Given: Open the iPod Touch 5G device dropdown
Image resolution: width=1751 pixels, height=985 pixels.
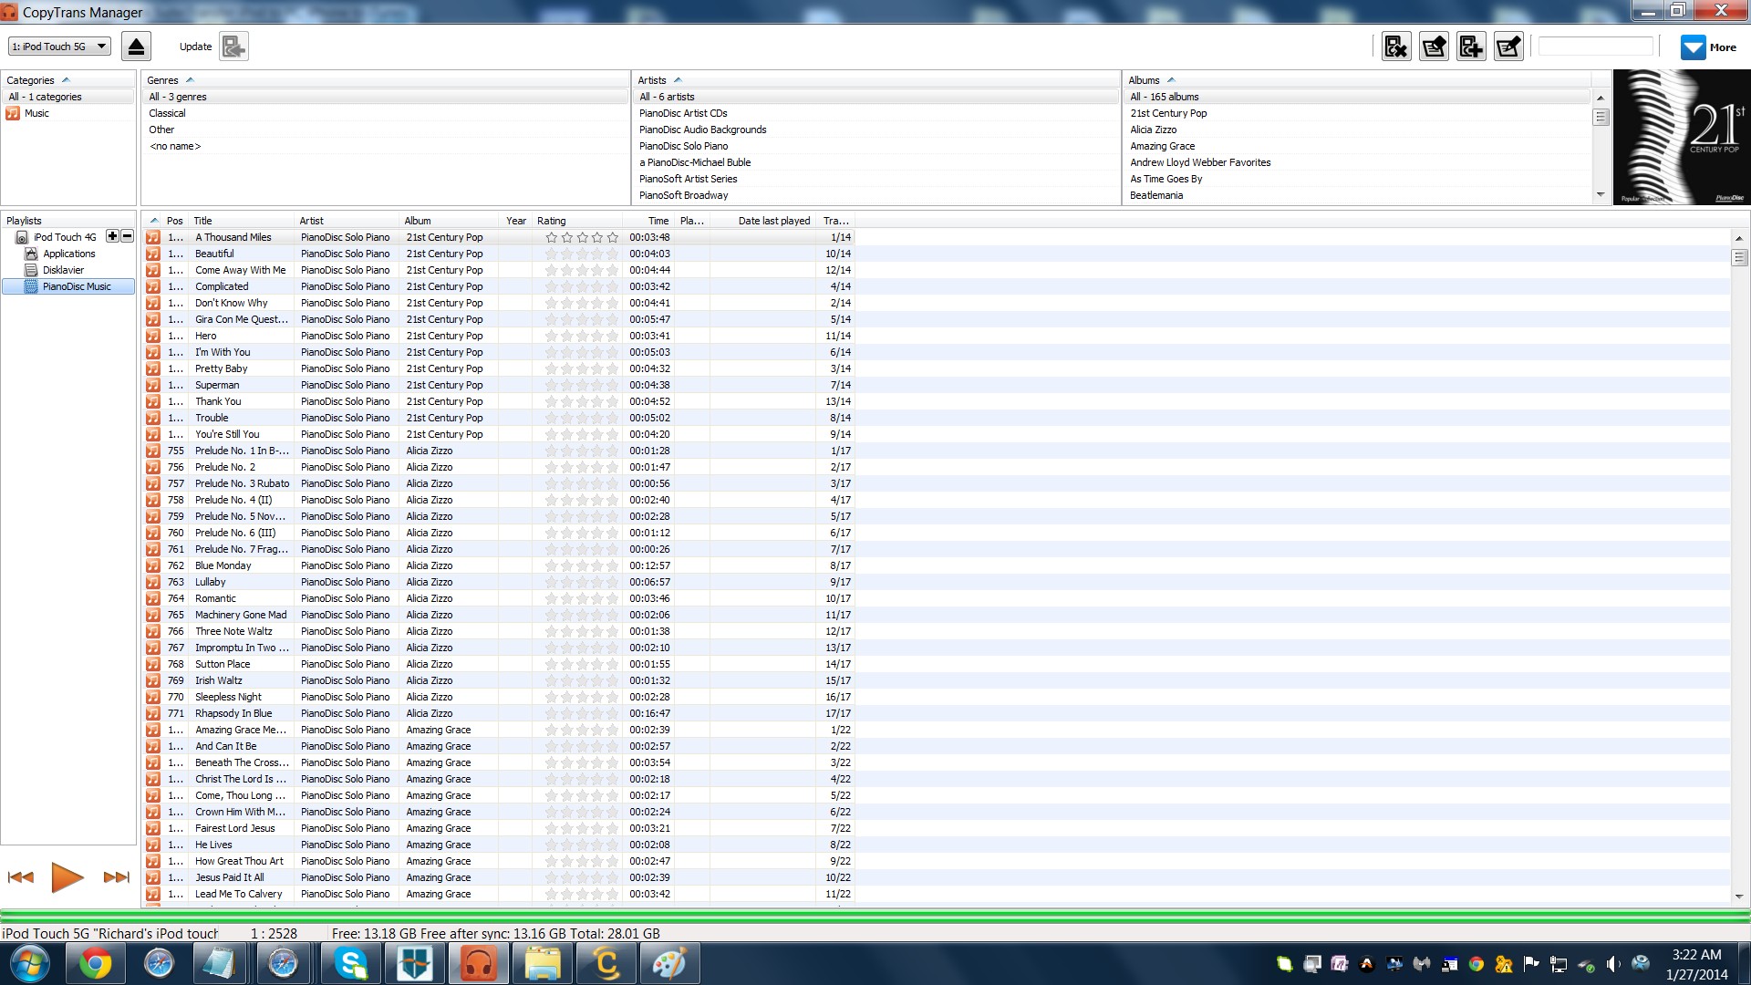Looking at the screenshot, I should coord(59,47).
